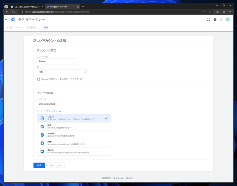Screen dimensions: 237x186
Task: Select the Android target platform option
Action: [74, 135]
